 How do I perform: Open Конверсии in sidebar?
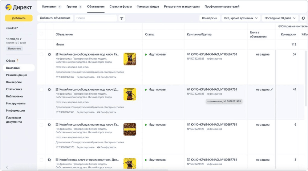point(14,82)
